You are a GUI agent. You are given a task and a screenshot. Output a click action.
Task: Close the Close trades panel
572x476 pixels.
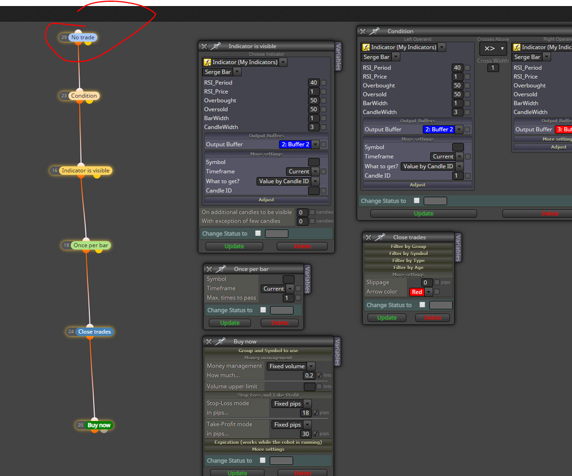coord(369,237)
